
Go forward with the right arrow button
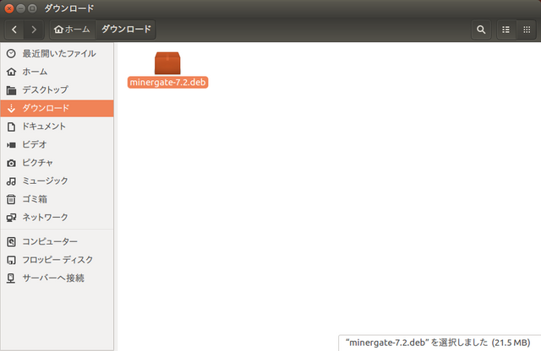coord(34,30)
